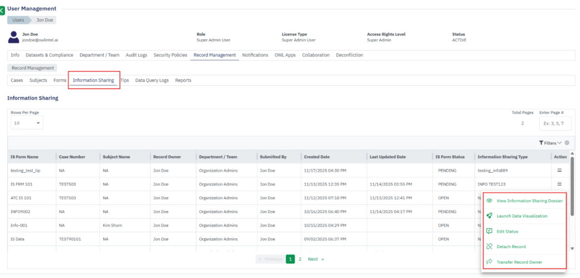Open the Tips sub-tab
The height and width of the screenshot is (278, 580).
(124, 80)
